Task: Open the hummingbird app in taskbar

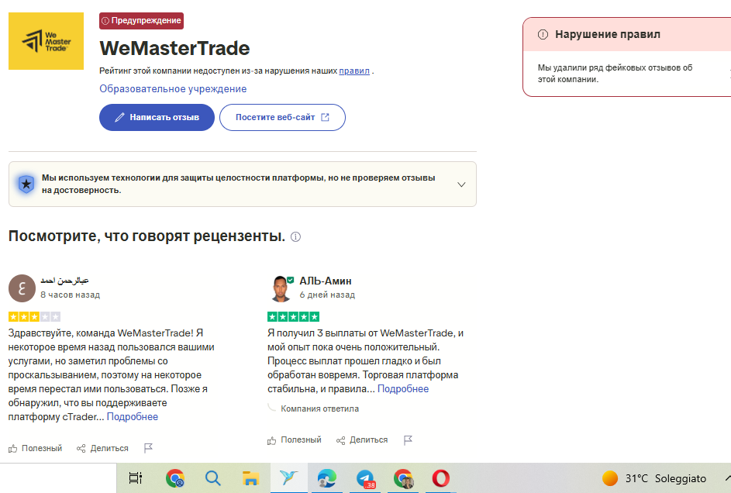Action: click(288, 478)
